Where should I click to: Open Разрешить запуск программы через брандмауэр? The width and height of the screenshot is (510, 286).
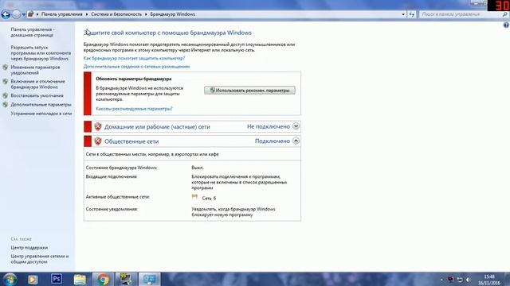click(x=41, y=53)
